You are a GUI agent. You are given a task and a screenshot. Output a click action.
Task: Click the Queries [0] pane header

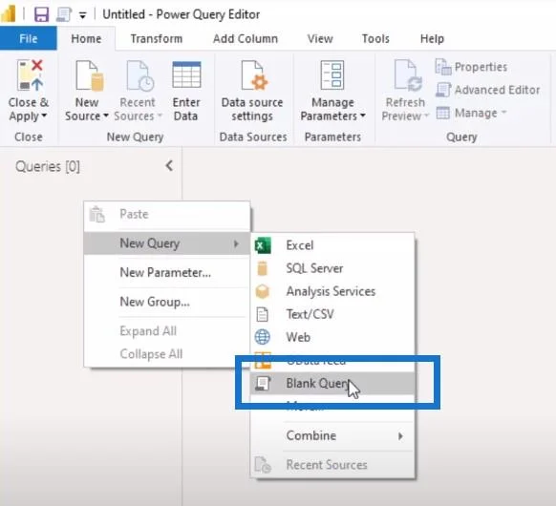point(48,166)
